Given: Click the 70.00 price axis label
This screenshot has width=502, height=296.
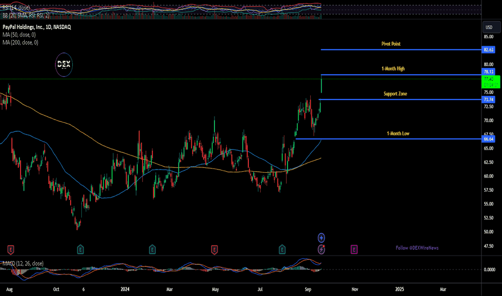Looking at the screenshot, I should click(x=489, y=121).
